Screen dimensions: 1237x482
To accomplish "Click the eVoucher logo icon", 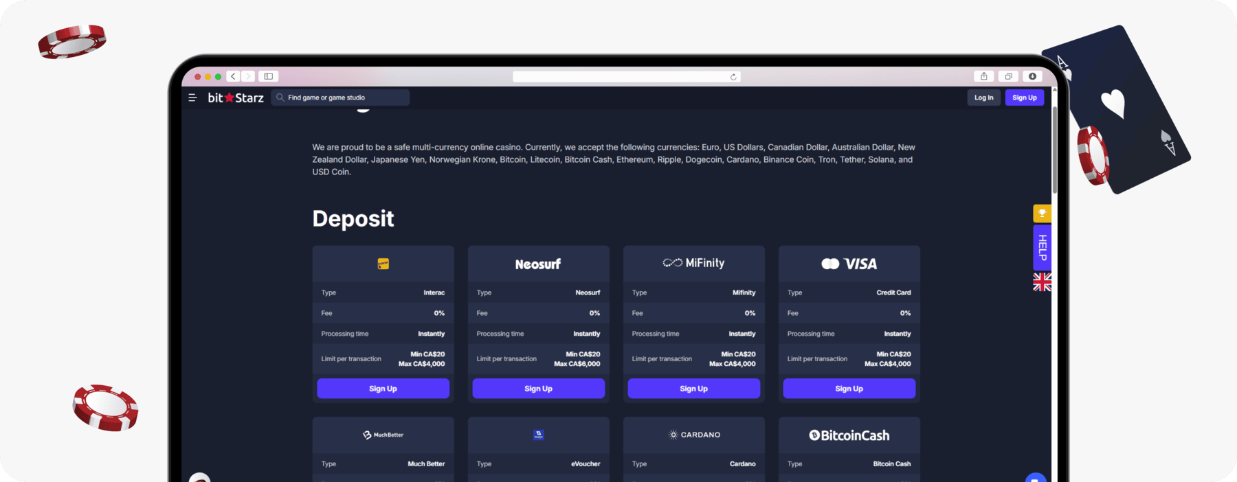I will tap(538, 435).
